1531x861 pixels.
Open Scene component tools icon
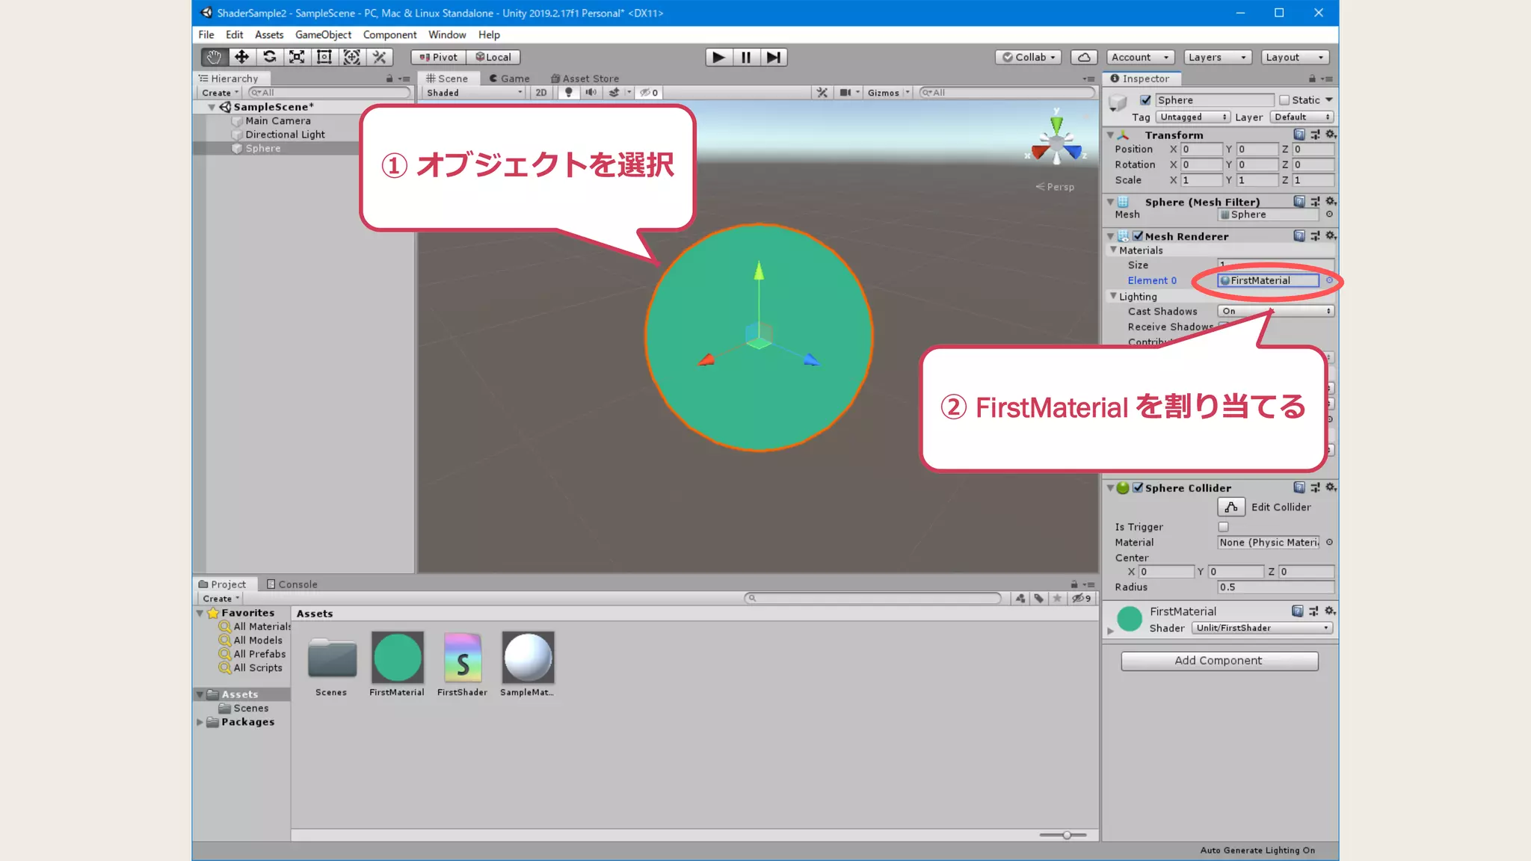(x=822, y=93)
